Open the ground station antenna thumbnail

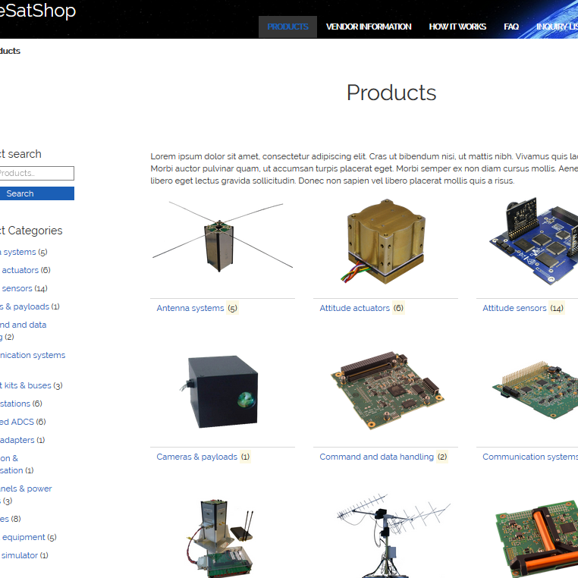(x=393, y=536)
